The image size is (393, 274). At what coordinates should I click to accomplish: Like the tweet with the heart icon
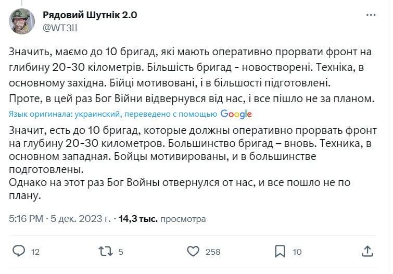pos(193,252)
